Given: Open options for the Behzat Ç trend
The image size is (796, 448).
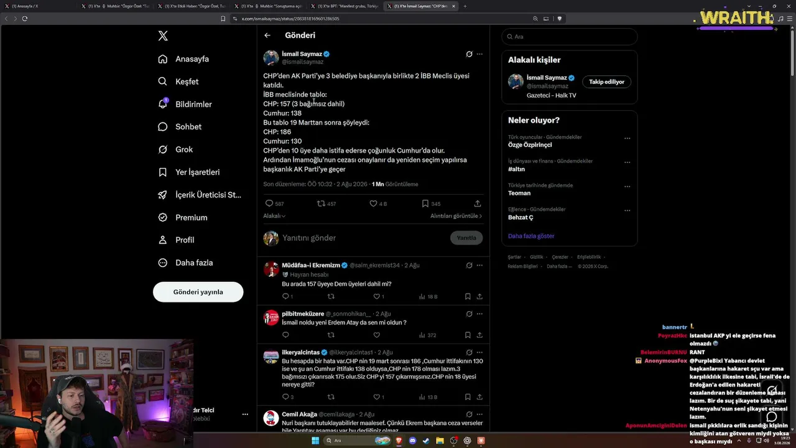Looking at the screenshot, I should (x=627, y=211).
